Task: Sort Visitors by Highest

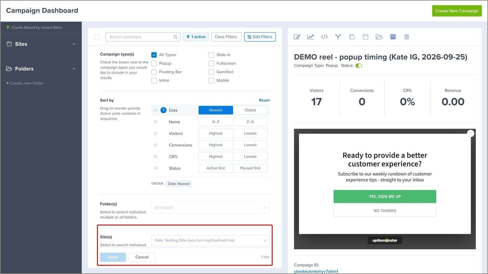Action: coord(216,133)
